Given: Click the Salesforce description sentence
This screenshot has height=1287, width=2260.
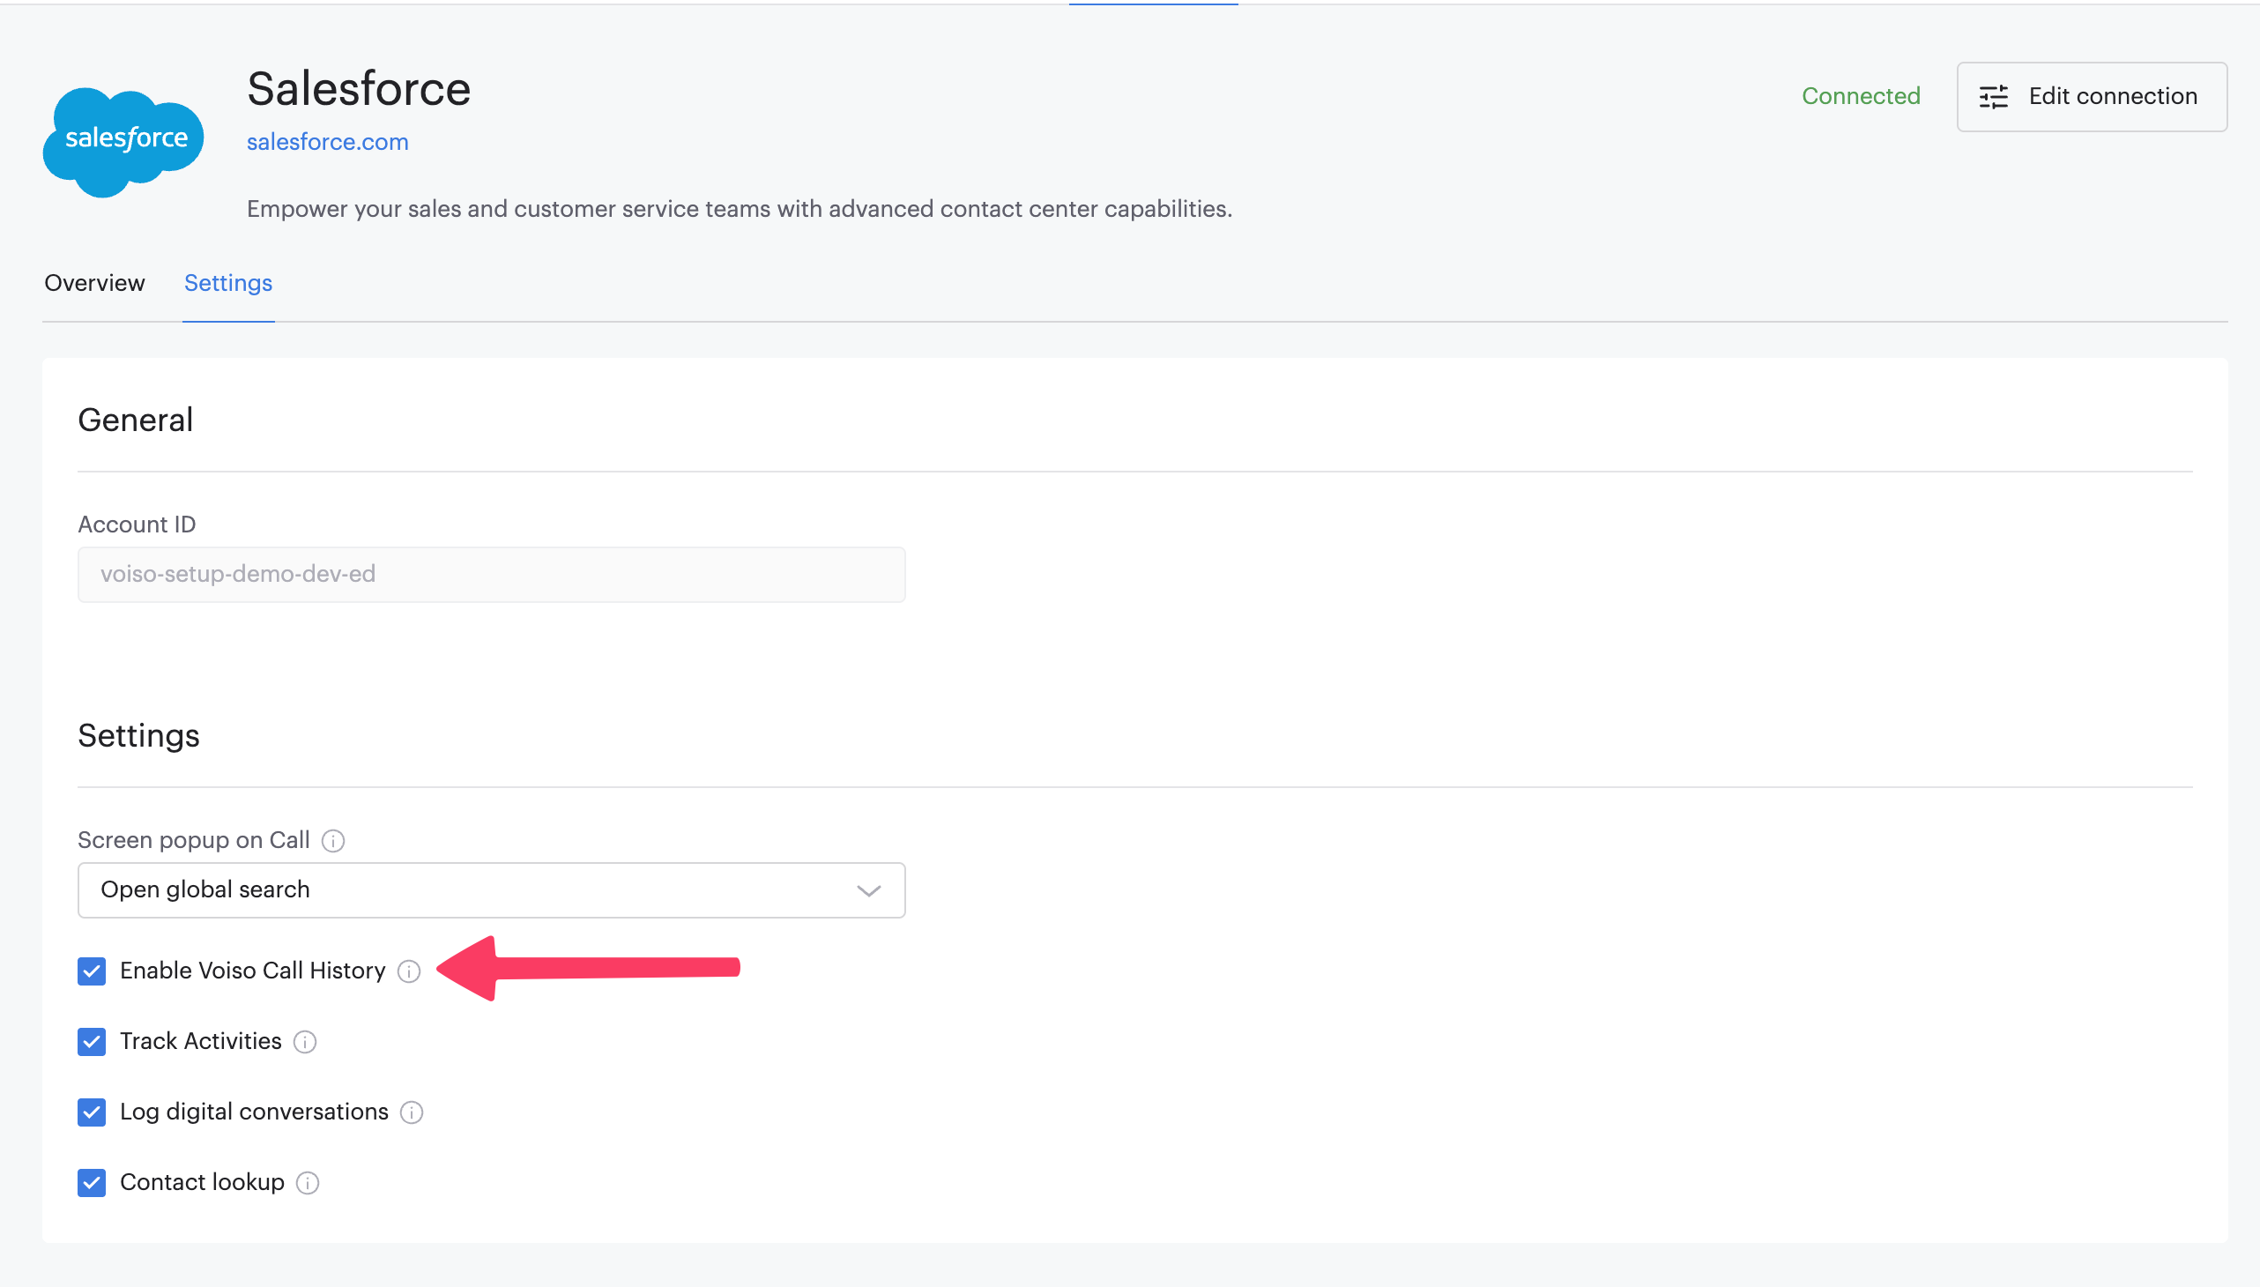Looking at the screenshot, I should (740, 209).
